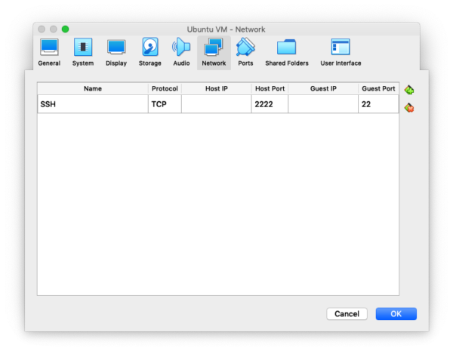
Task: Click the green zoom window button
Action: (x=65, y=29)
